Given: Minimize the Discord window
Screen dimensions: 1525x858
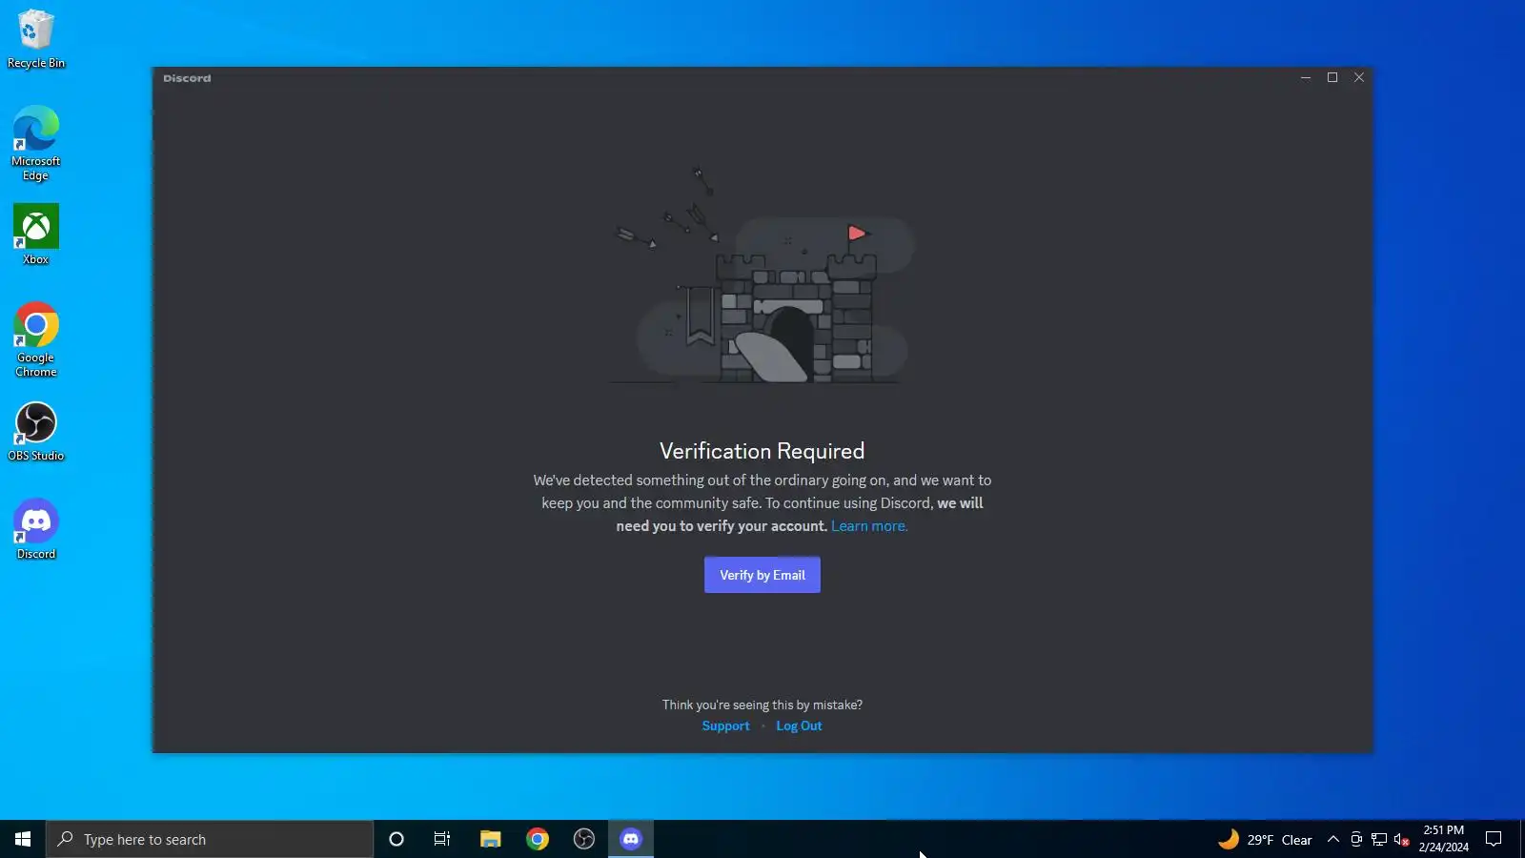Looking at the screenshot, I should (1306, 78).
